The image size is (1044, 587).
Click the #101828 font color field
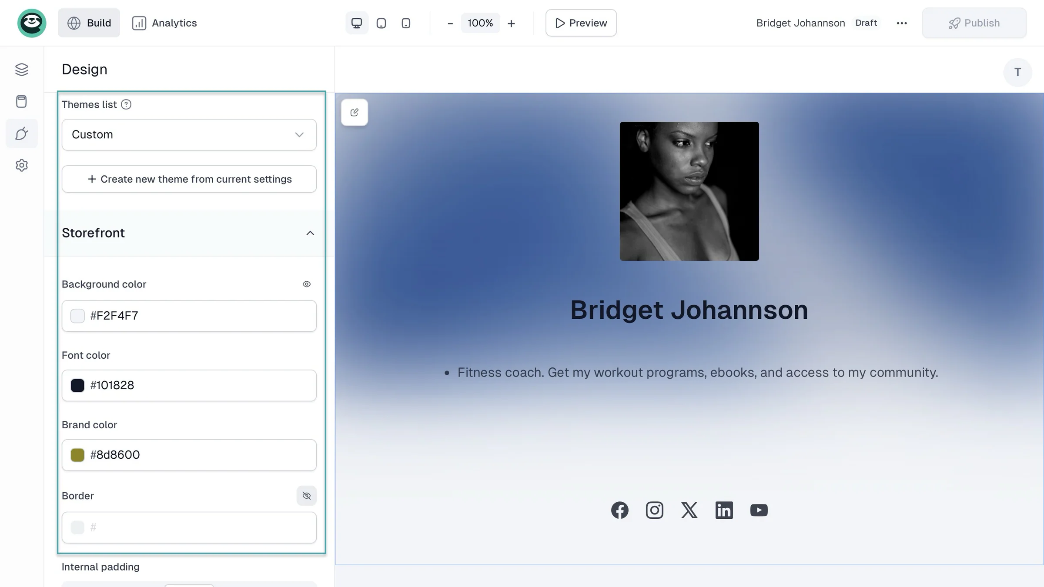click(189, 385)
